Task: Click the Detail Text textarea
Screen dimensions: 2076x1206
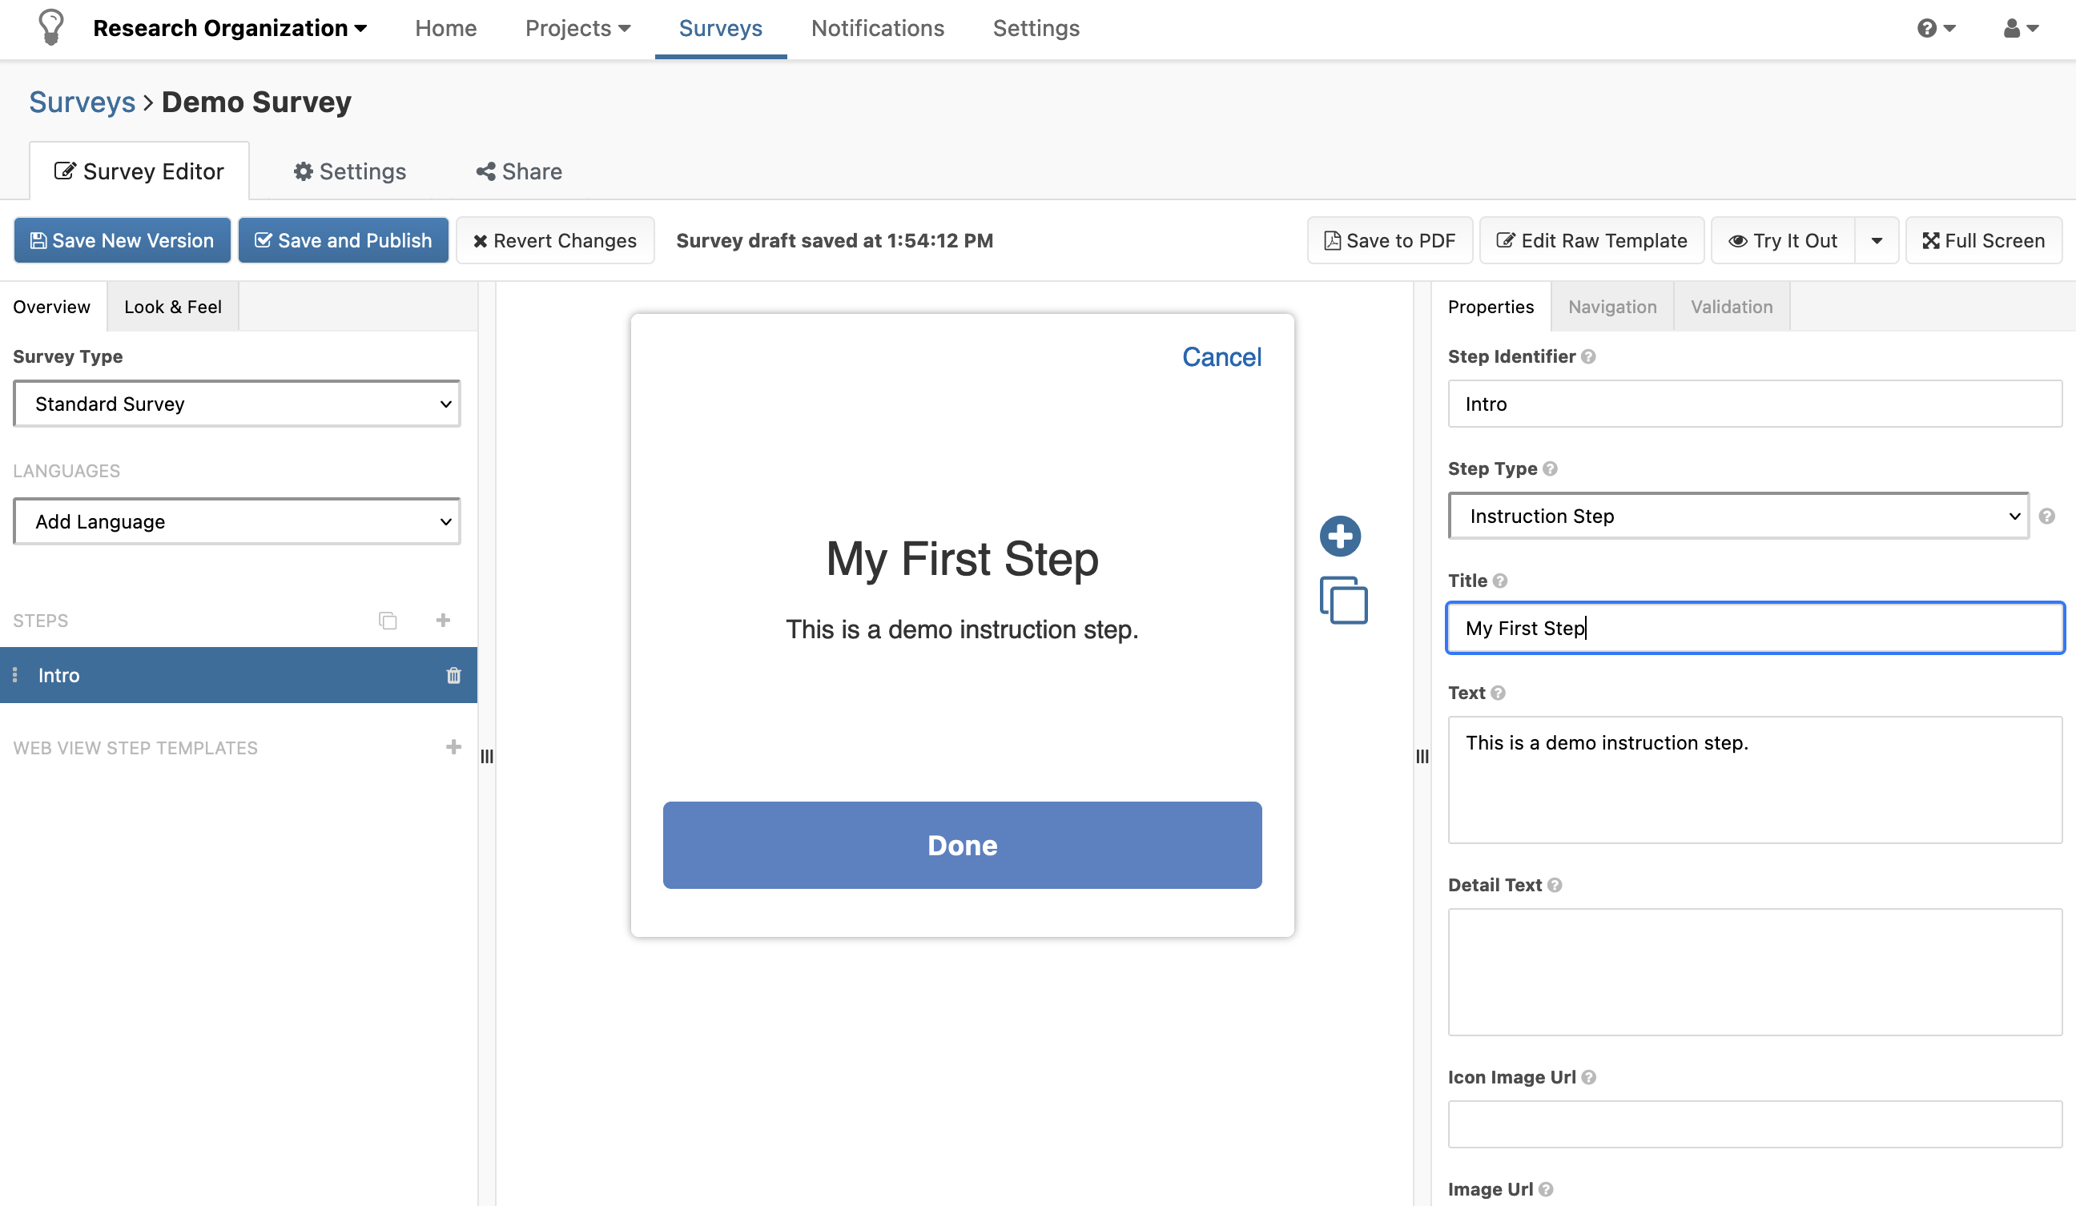Action: pyautogui.click(x=1755, y=972)
